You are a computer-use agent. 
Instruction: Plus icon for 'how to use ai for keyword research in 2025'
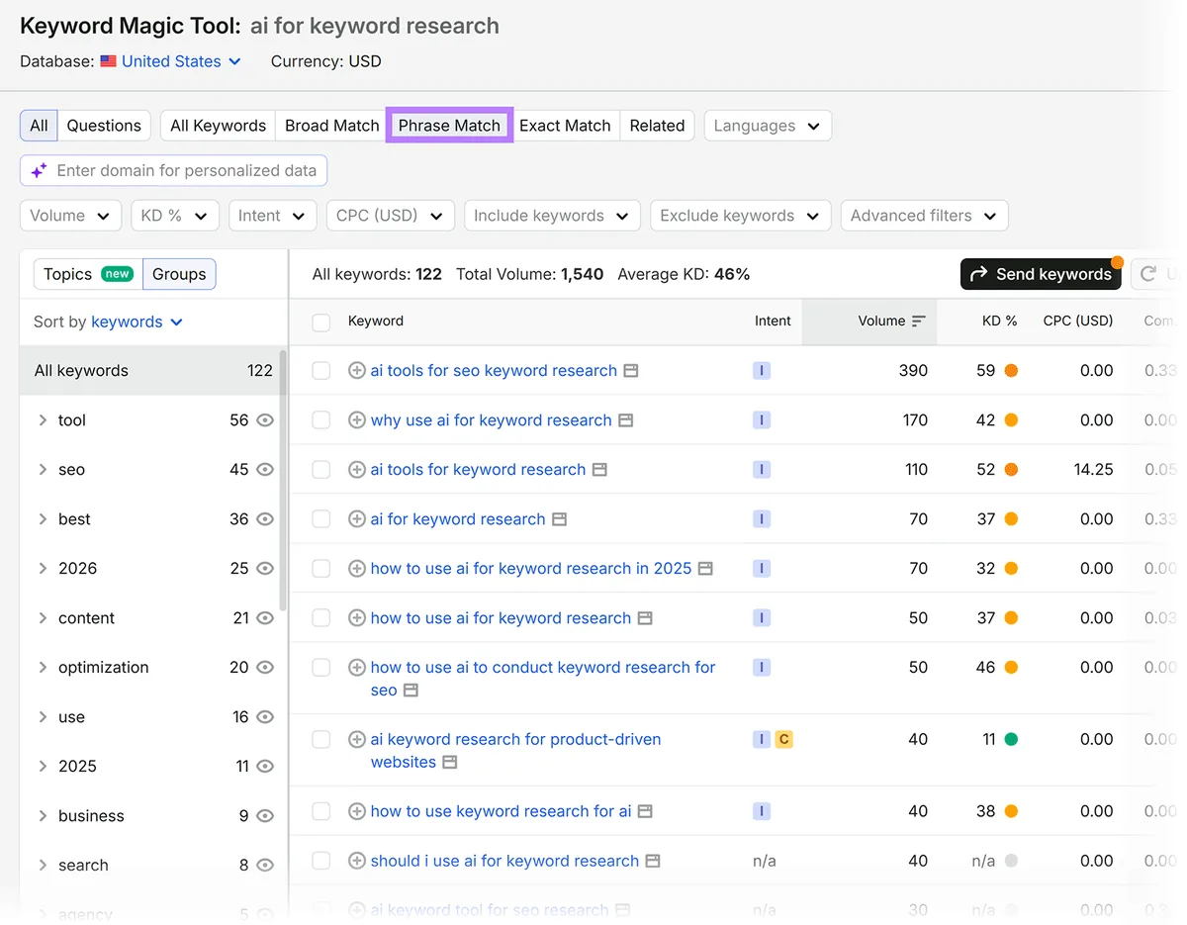(357, 569)
